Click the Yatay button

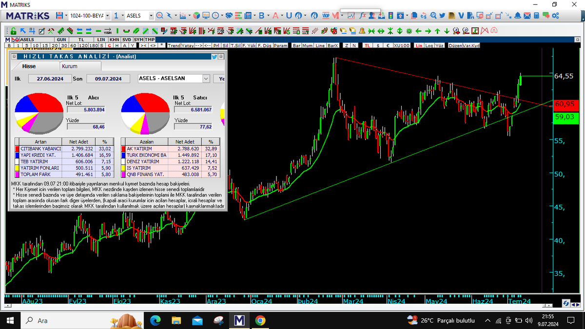[x=188, y=45]
